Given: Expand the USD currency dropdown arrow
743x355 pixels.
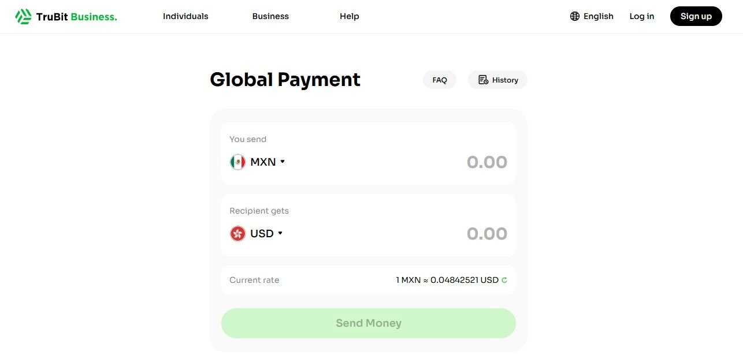Looking at the screenshot, I should pyautogui.click(x=280, y=233).
